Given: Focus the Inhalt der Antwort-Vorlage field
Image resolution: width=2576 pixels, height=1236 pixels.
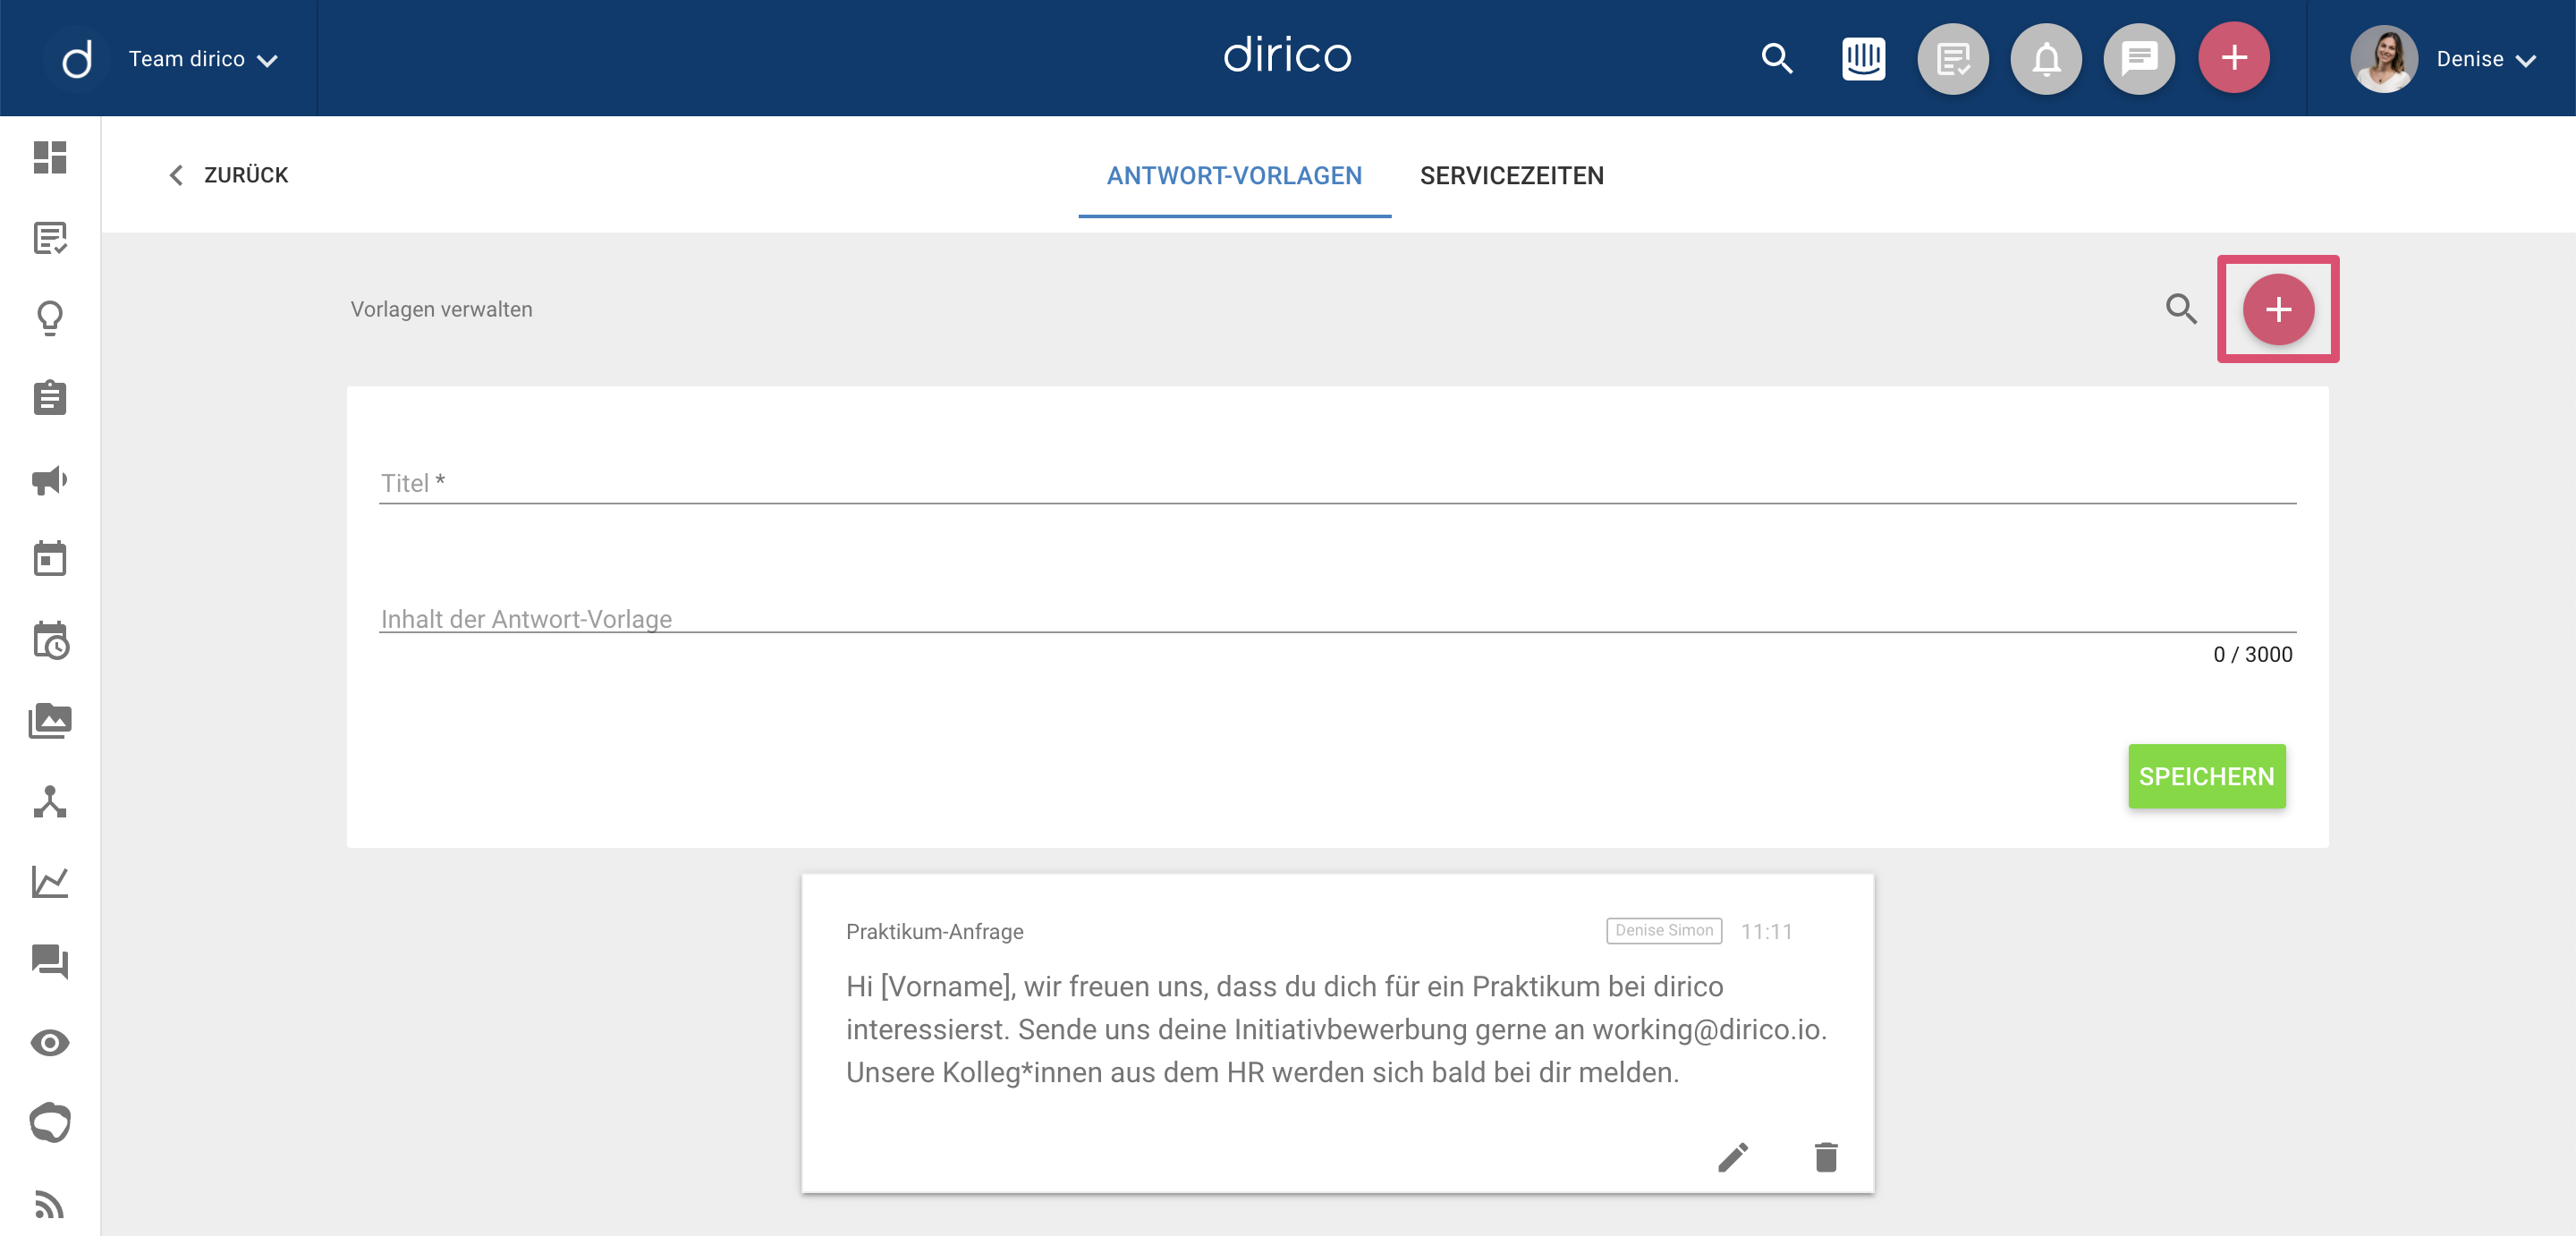Looking at the screenshot, I should click(x=1337, y=620).
